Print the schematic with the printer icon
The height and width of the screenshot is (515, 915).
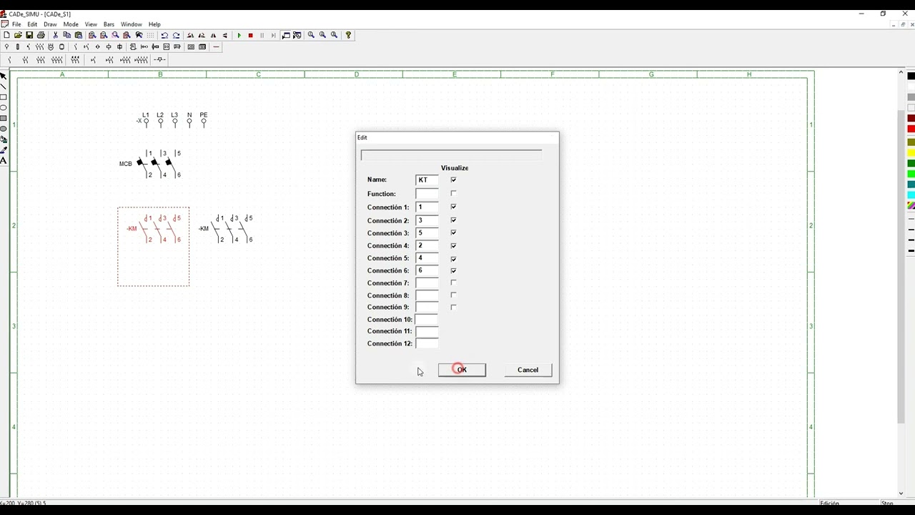[x=41, y=35]
